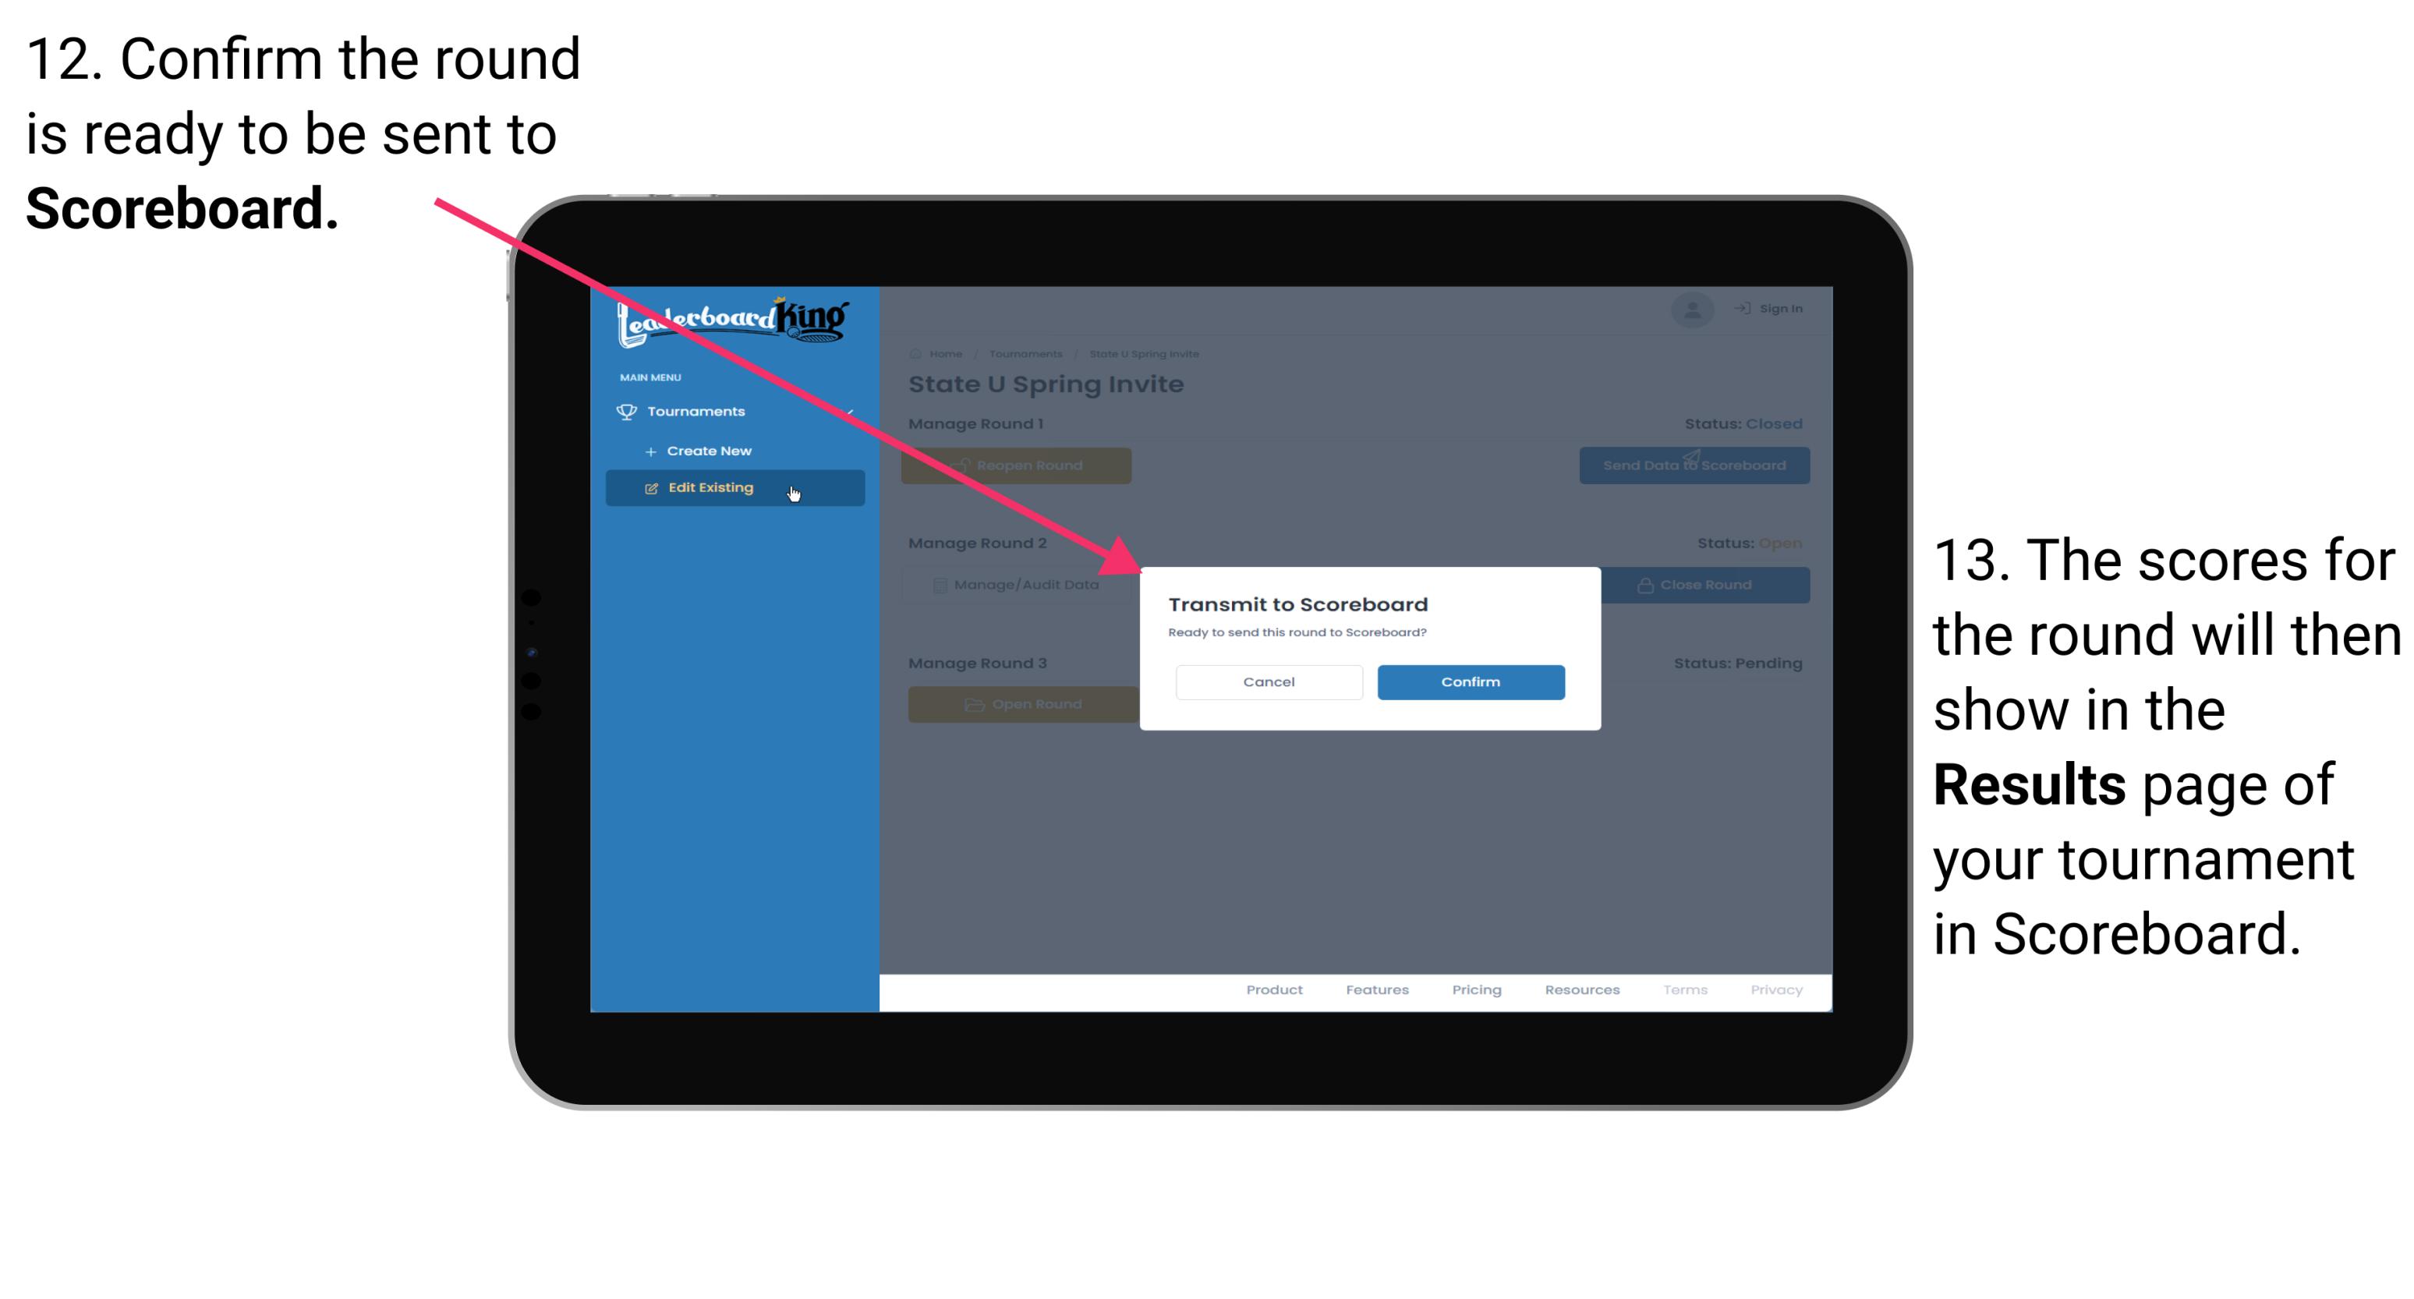Select Tournaments from main menu
2414x1299 pixels.
[698, 409]
